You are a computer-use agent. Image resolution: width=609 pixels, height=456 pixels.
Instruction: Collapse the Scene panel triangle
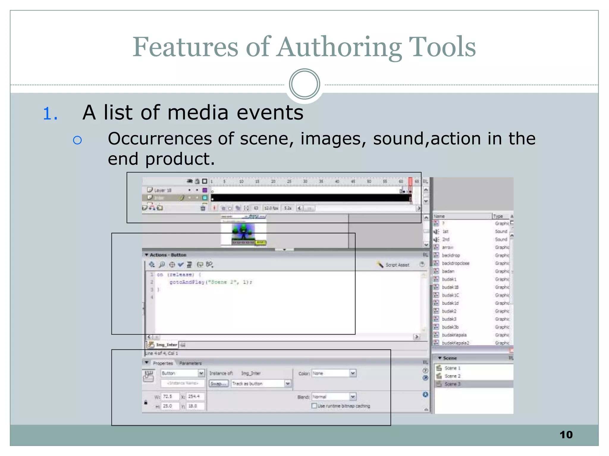click(x=440, y=358)
